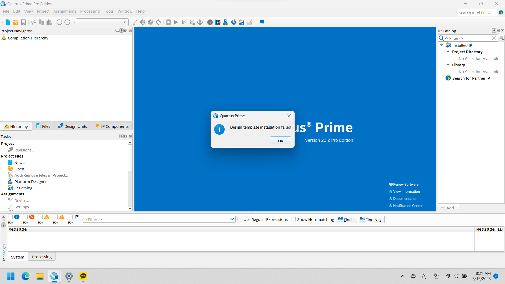The height and width of the screenshot is (284, 505).
Task: Collapse the Installed IP tree node
Action: tap(442, 45)
